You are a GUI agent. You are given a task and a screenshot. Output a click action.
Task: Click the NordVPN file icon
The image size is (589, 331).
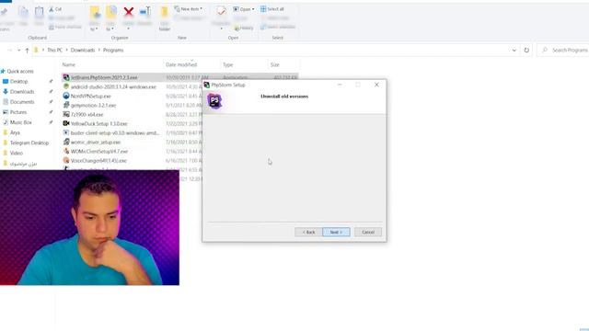(66, 96)
